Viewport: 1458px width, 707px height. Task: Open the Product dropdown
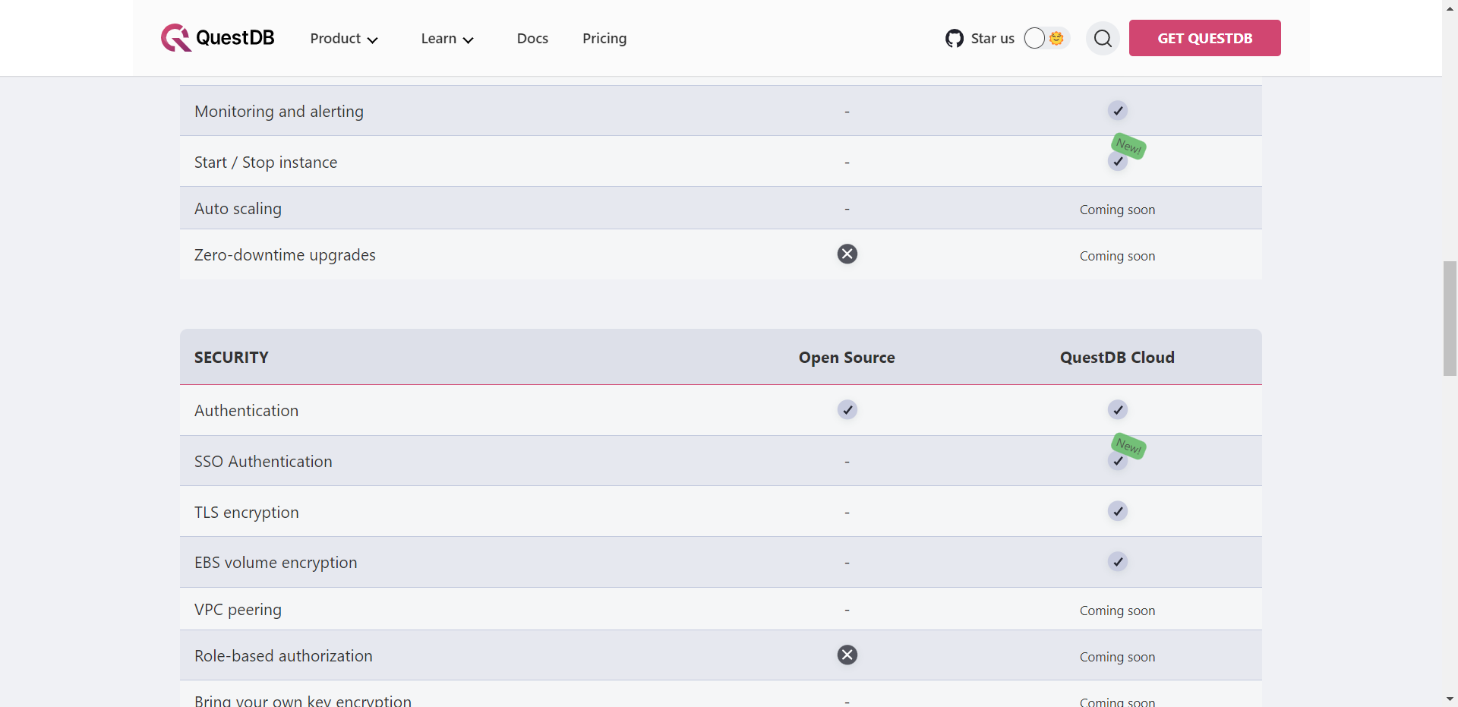point(343,38)
